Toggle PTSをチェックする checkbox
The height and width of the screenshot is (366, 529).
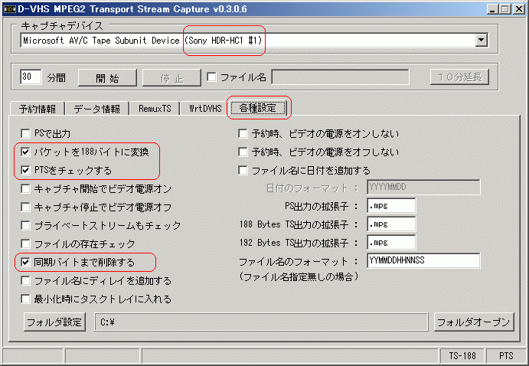25,170
